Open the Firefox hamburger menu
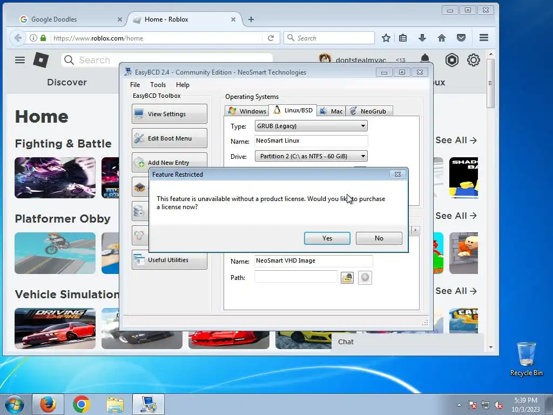The height and width of the screenshot is (415, 553). click(484, 38)
